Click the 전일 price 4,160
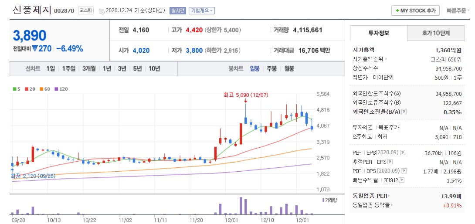The width and height of the screenshot is (475, 224). coord(141,30)
